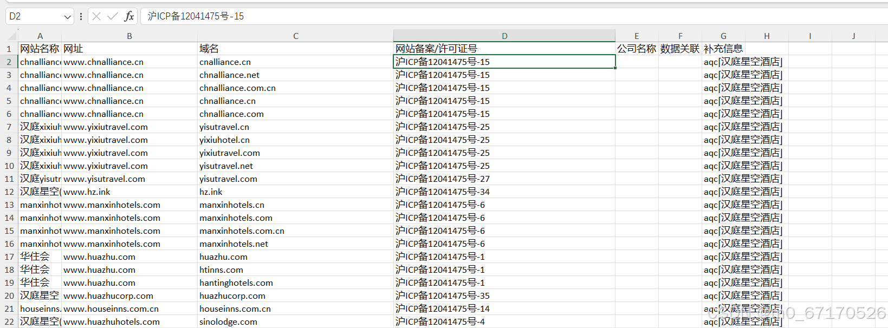Click the select-all corner triangle
This screenshot has height=328, width=888.
[x=12, y=36]
